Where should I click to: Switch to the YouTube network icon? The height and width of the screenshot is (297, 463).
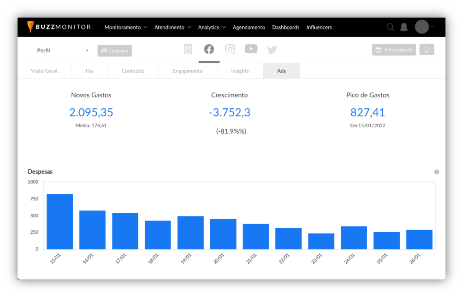coord(251,49)
